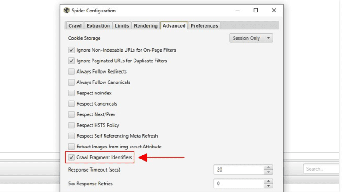Enable Respect HSTS Policy checkbox
This screenshot has width=343, height=192.
[71, 125]
